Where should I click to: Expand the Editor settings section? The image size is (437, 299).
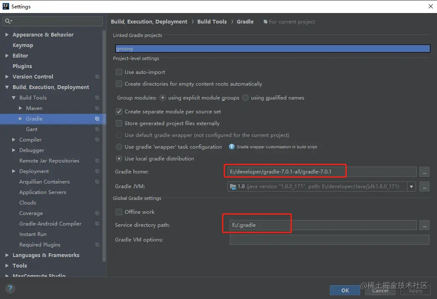click(7, 55)
